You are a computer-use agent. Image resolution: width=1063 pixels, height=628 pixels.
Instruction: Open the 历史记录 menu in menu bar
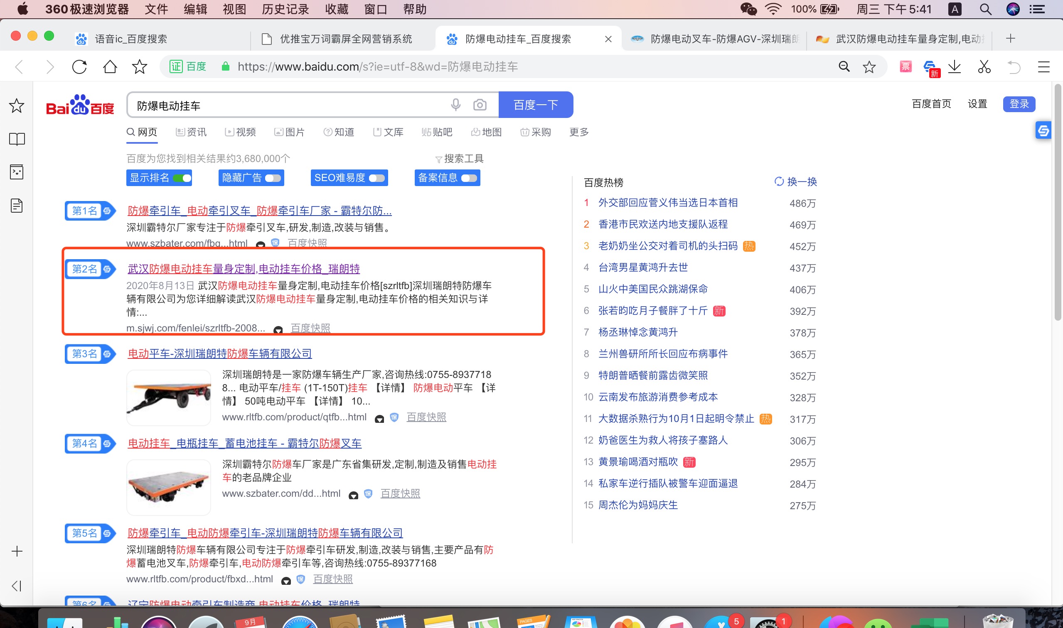285,9
